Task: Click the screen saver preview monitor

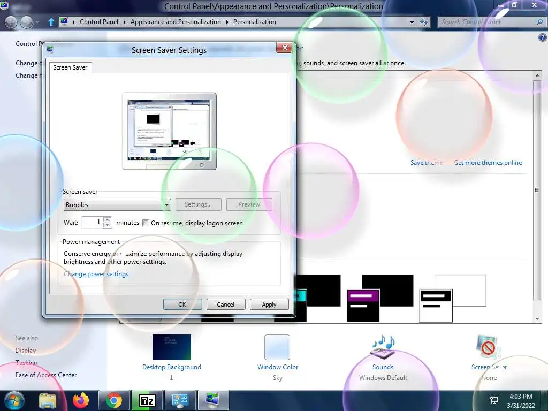Action: pos(169,131)
